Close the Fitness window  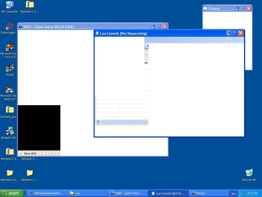[249, 8]
